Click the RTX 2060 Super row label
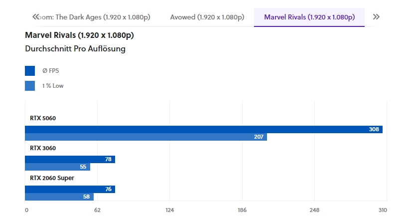 click(52, 178)
